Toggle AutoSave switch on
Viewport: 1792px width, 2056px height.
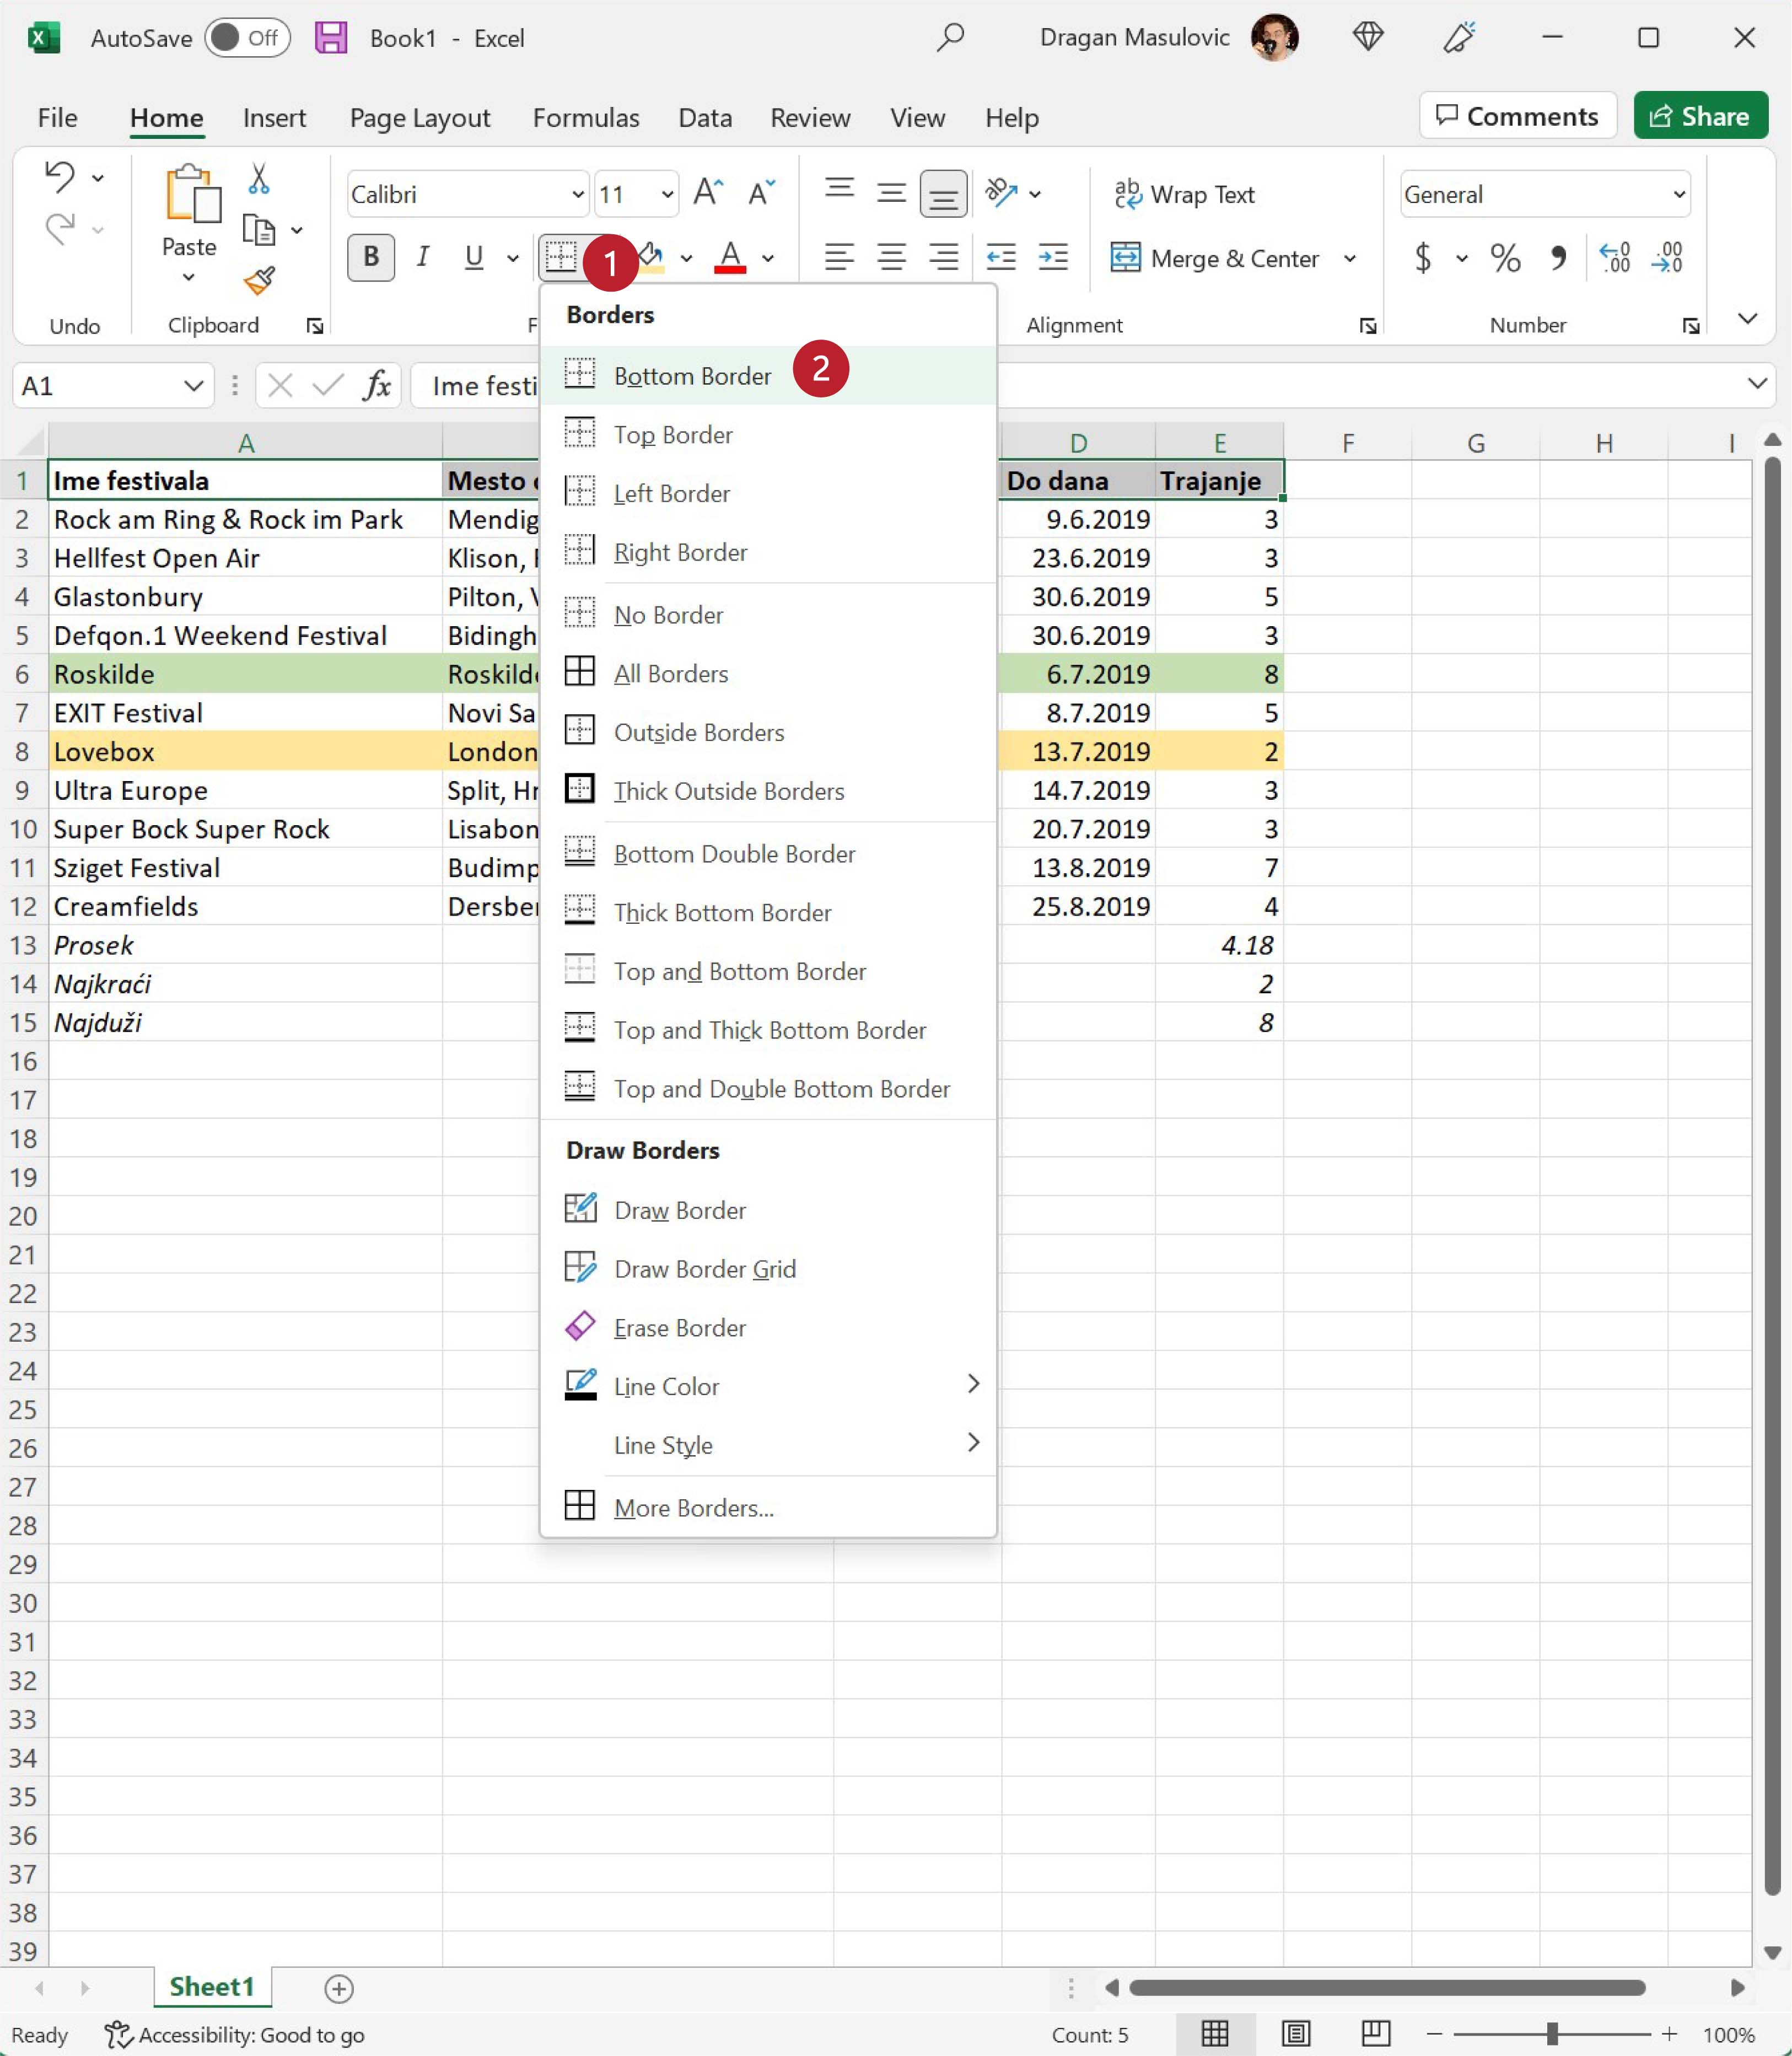pyautogui.click(x=247, y=38)
